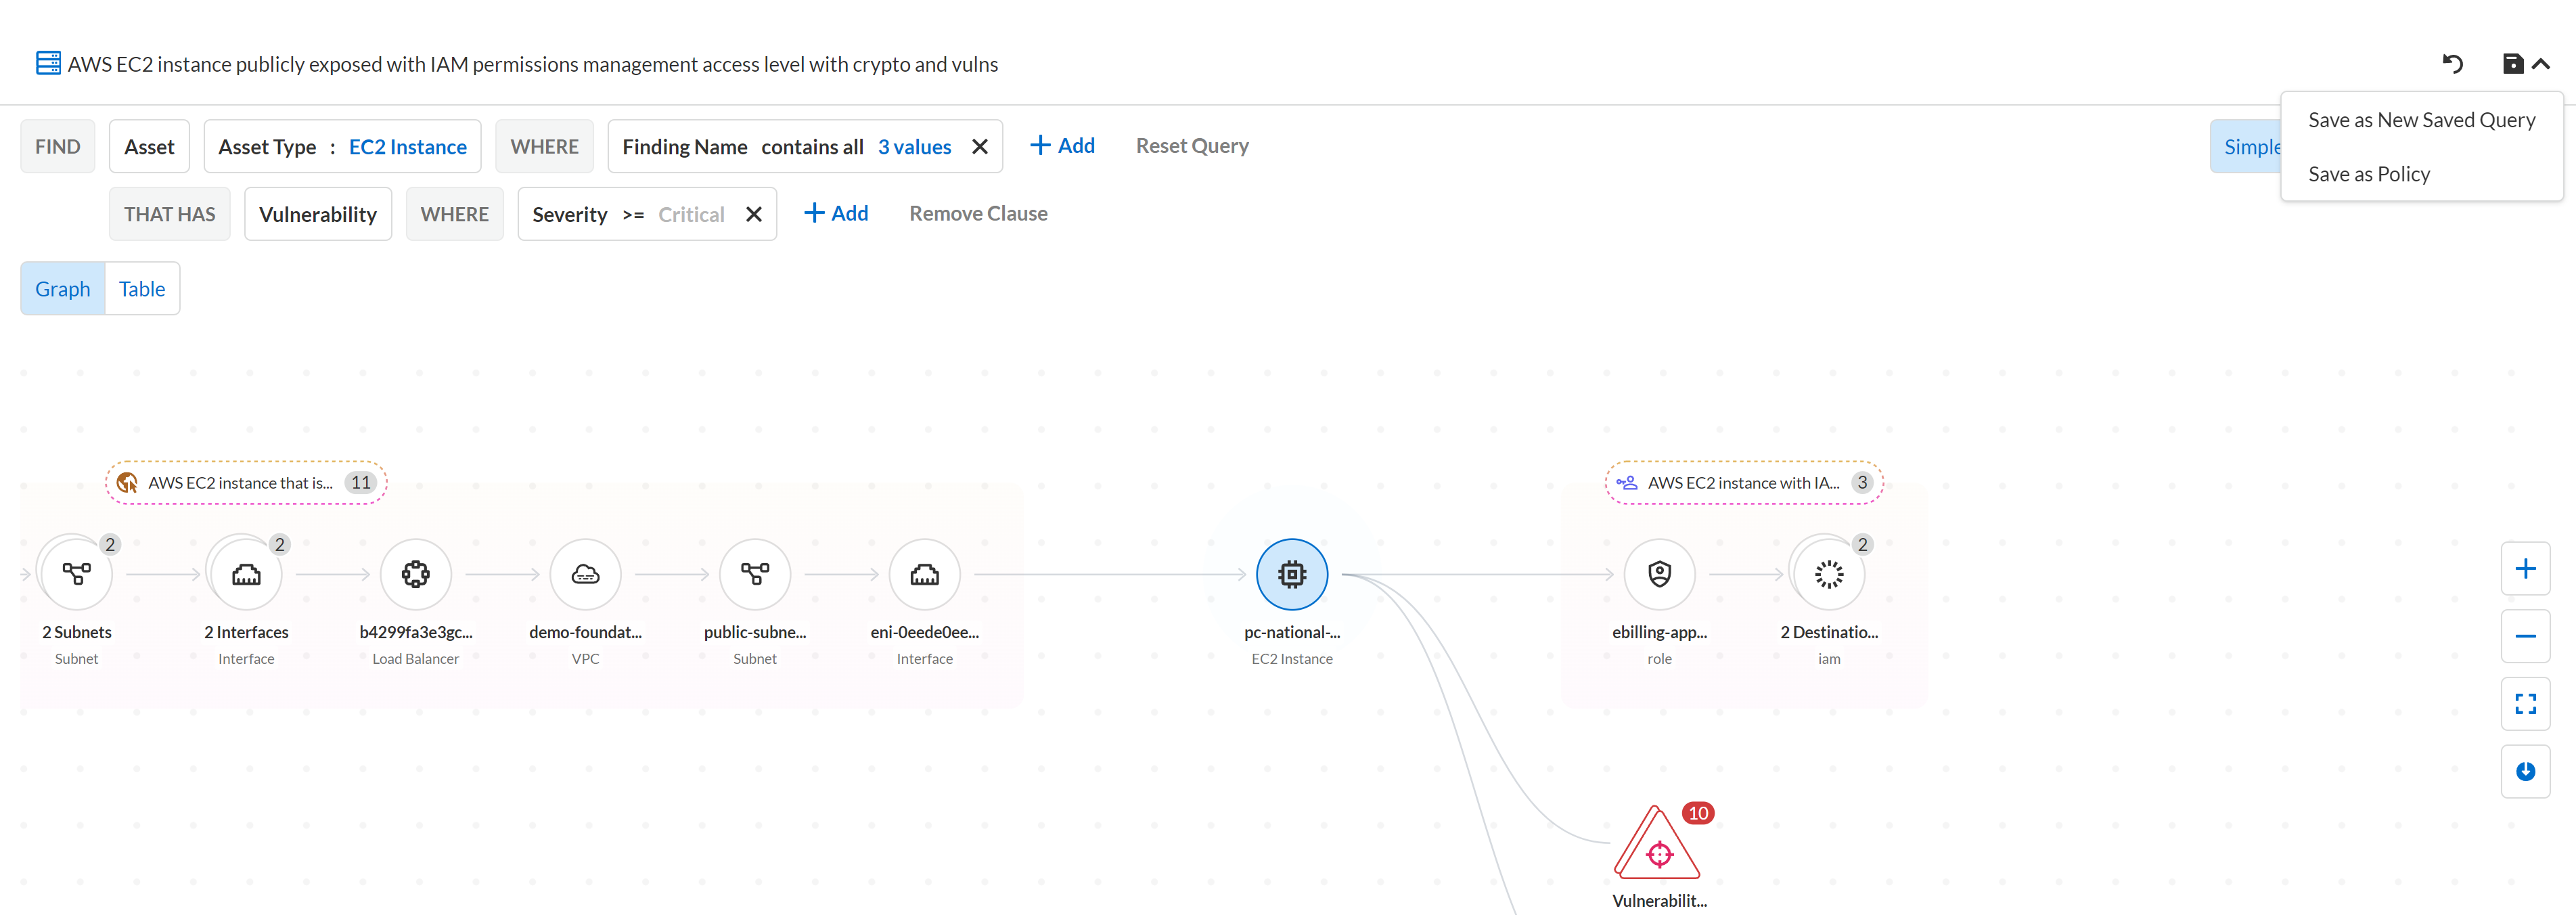
Task: Click the save query disk icon
Action: click(2513, 64)
